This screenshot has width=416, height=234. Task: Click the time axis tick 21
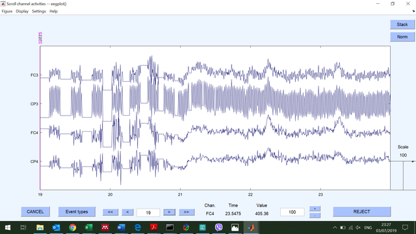[181, 195]
